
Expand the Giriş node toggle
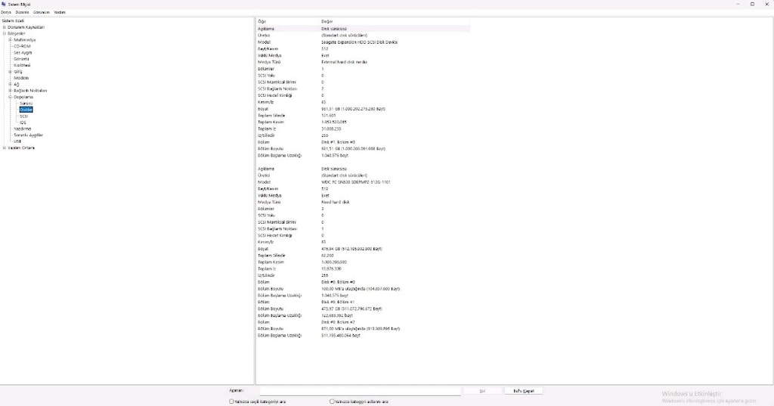point(11,72)
